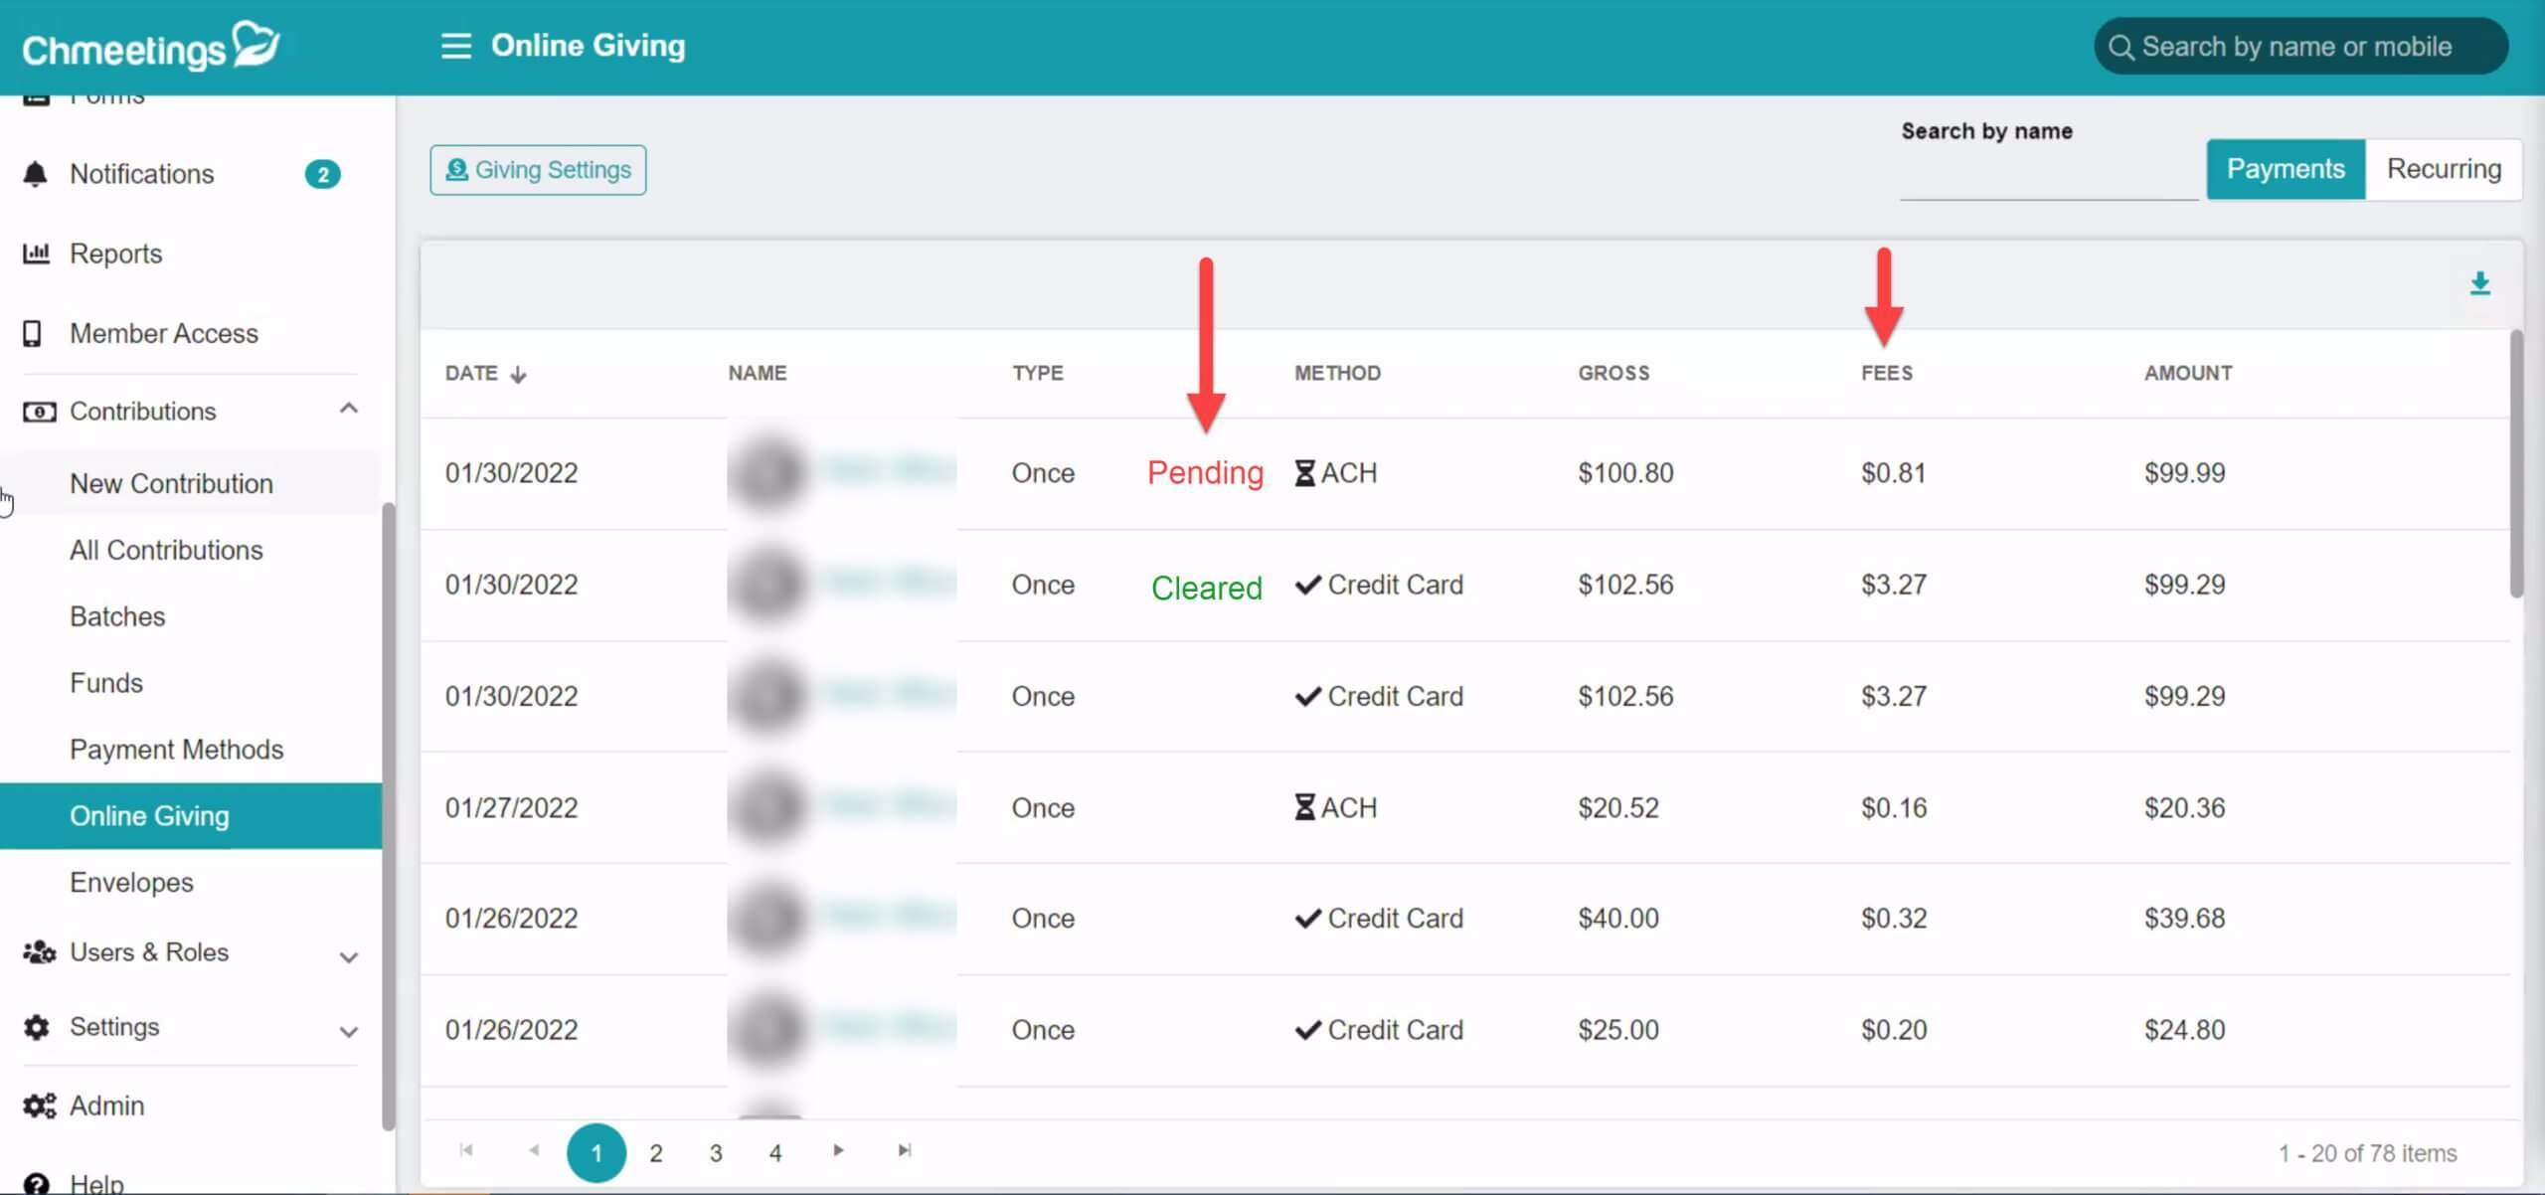
Task: Sort by NAME column header
Action: (757, 373)
